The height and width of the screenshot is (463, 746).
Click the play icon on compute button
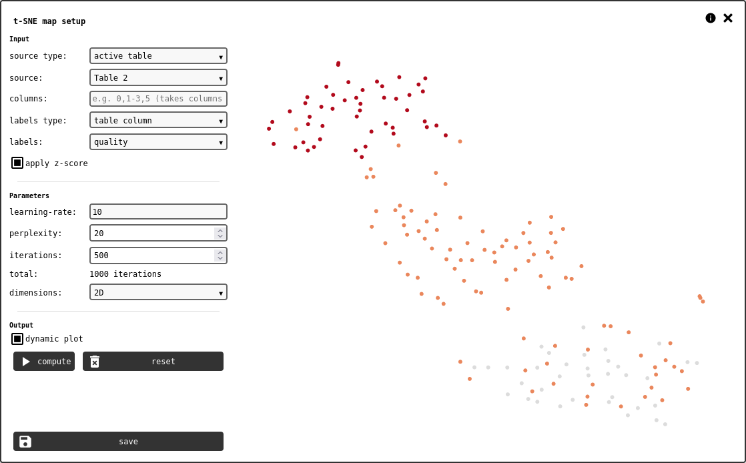(x=26, y=362)
